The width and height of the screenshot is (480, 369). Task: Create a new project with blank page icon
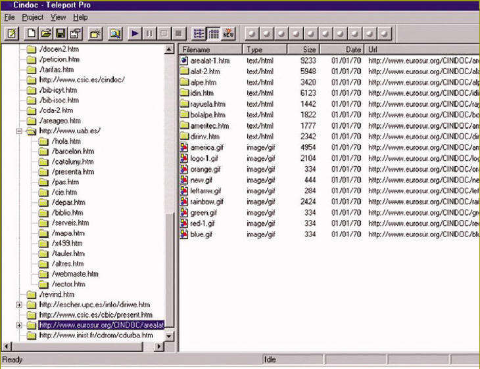[x=31, y=33]
